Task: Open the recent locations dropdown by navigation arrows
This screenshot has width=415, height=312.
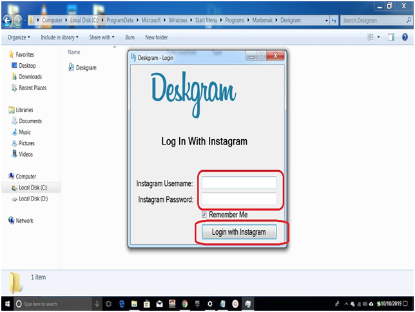Action: point(25,21)
